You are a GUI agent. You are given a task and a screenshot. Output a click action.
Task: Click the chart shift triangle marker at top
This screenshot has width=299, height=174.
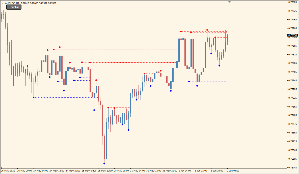229,2
